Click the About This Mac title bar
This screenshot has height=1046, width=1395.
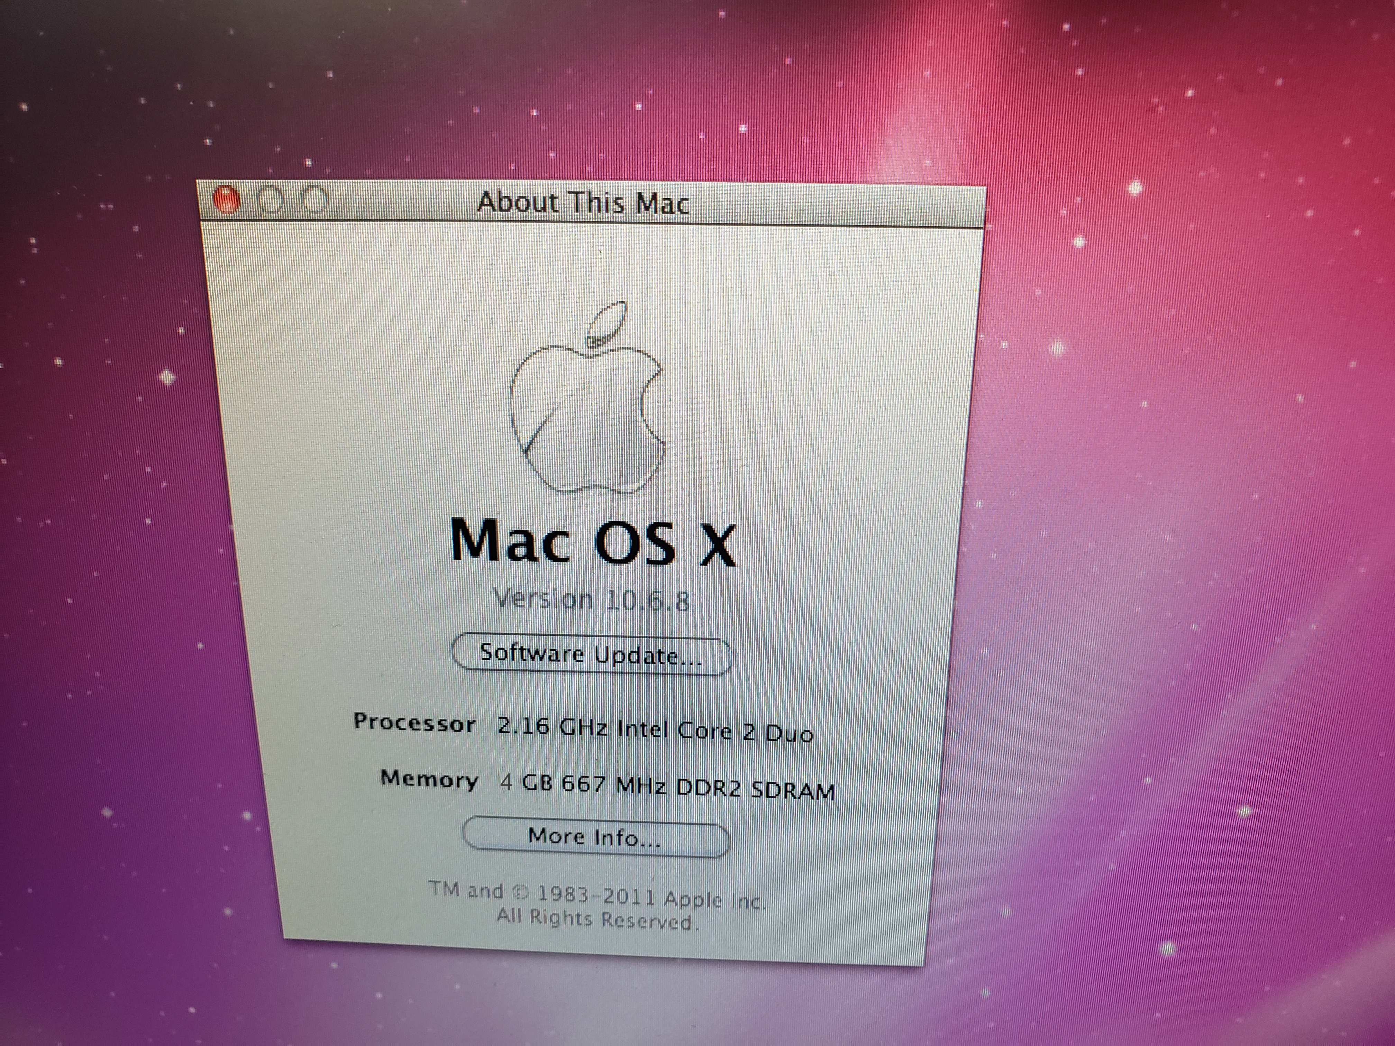(x=591, y=203)
